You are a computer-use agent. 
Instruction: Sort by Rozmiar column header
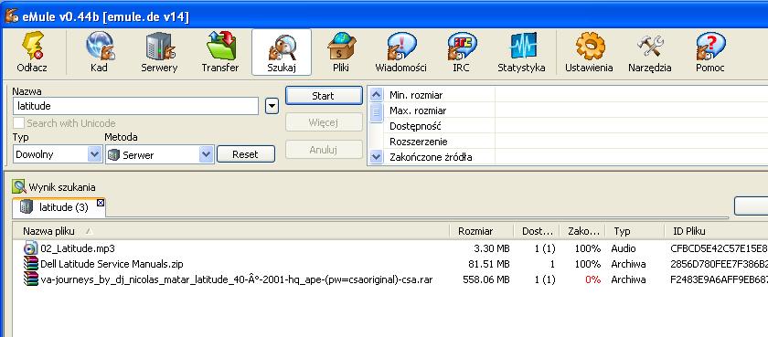482,231
